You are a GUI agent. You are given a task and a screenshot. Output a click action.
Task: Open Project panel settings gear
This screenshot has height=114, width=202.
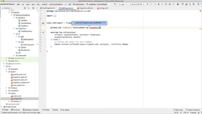click(33, 8)
